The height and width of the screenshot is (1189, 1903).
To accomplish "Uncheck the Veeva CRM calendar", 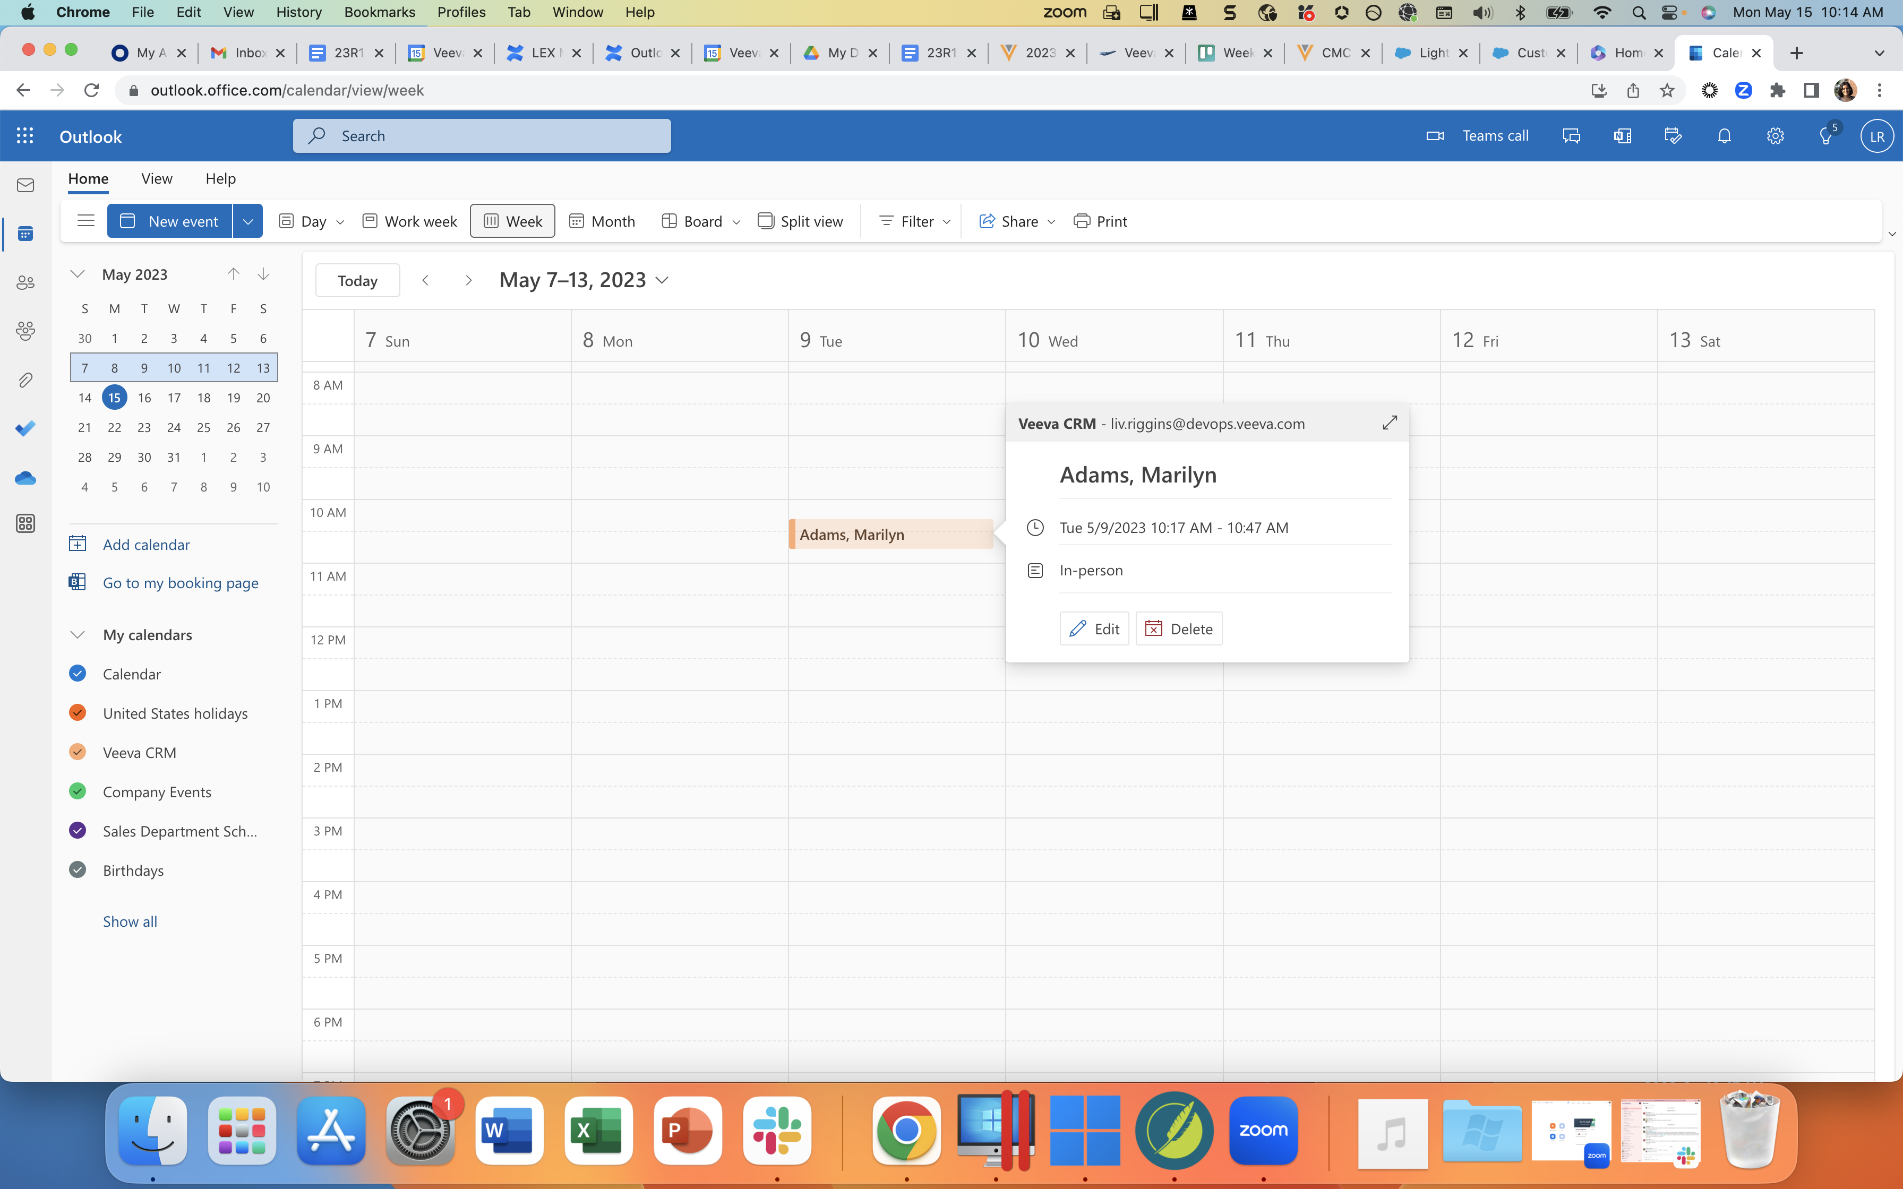I will click(x=77, y=752).
